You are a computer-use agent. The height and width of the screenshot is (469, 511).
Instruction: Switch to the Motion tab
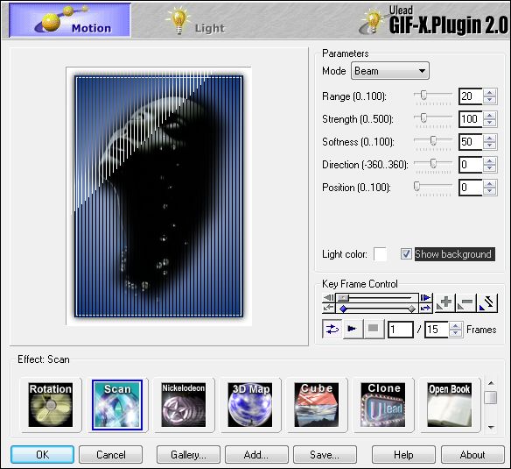coord(70,20)
